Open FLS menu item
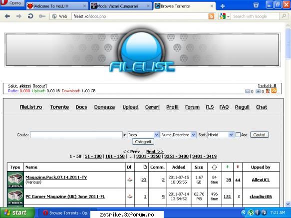 (210, 107)
